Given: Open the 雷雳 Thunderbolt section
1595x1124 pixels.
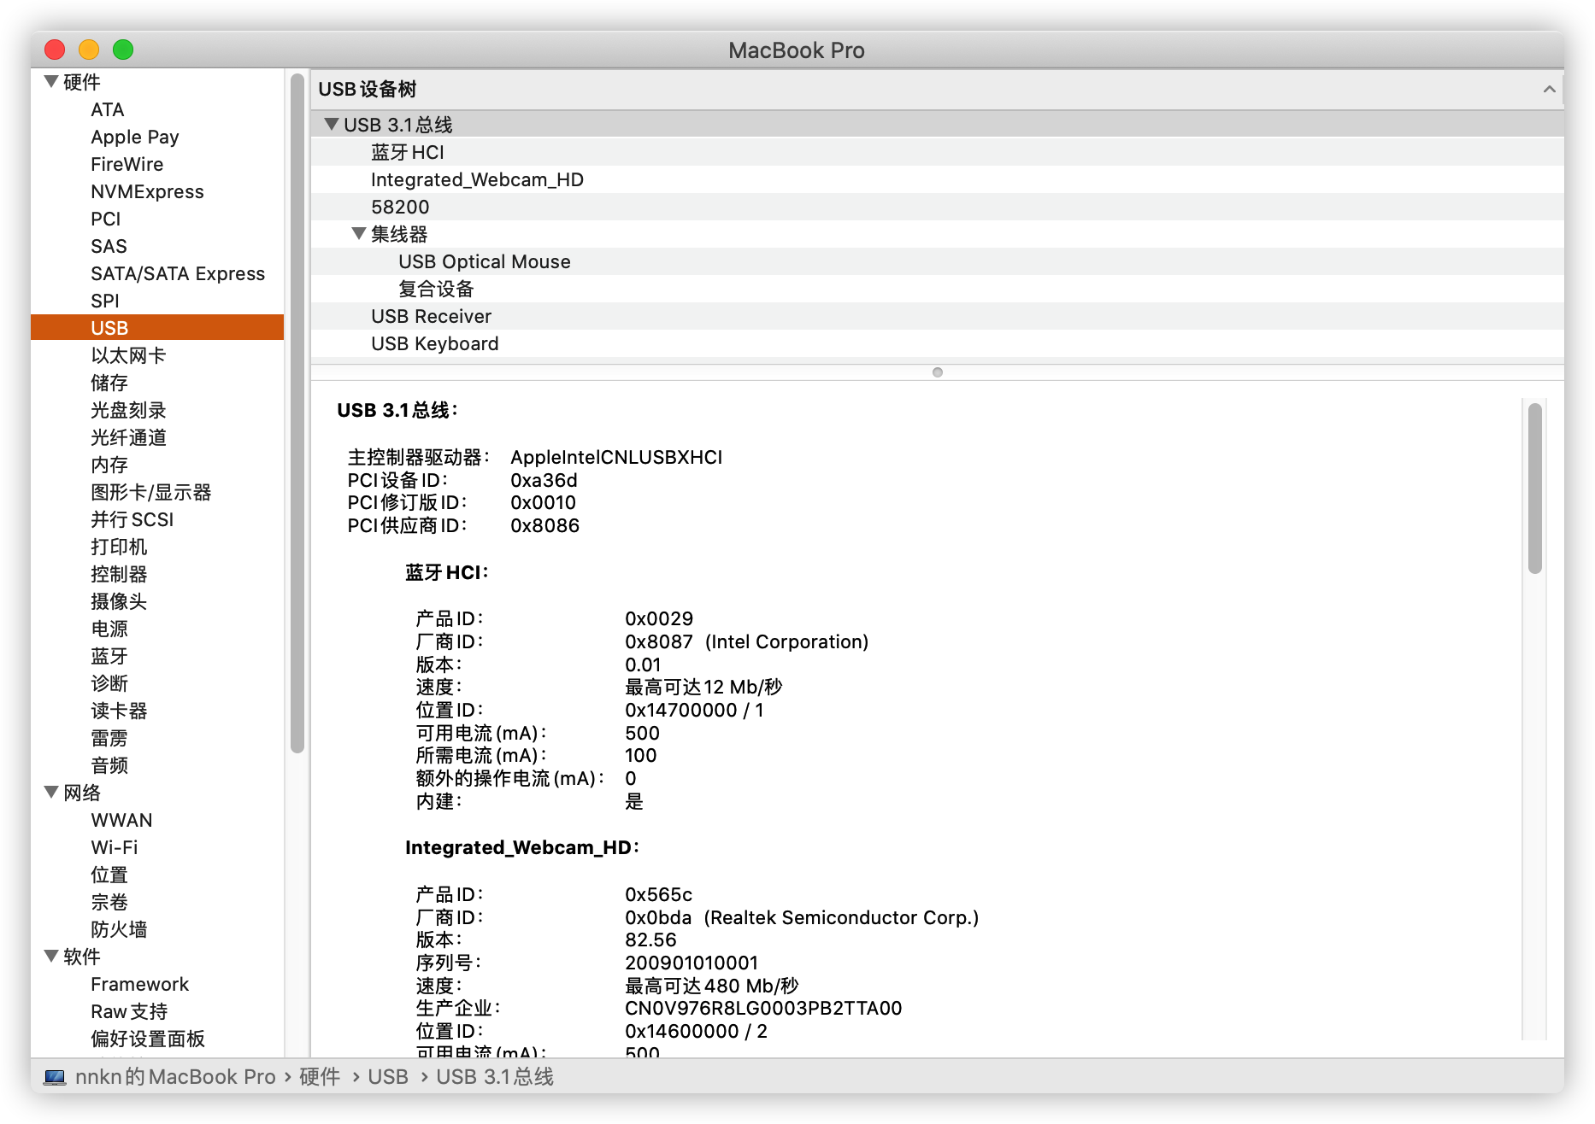Looking at the screenshot, I should coord(109,738).
